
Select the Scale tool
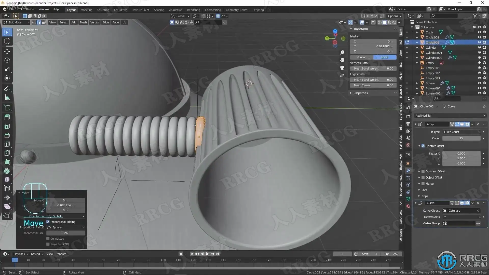tap(7, 69)
